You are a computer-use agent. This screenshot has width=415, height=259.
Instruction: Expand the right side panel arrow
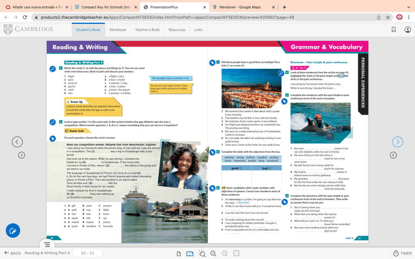(393, 155)
